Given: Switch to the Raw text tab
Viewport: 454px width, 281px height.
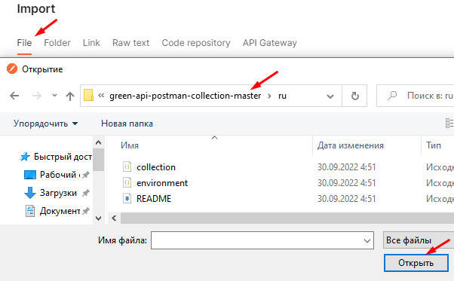Looking at the screenshot, I should (x=131, y=43).
